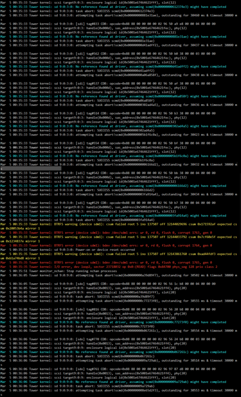Click the 'task abort: SUCCESS' line for scmd a06a858f
The width and height of the screenshot is (241, 397).
77,101
